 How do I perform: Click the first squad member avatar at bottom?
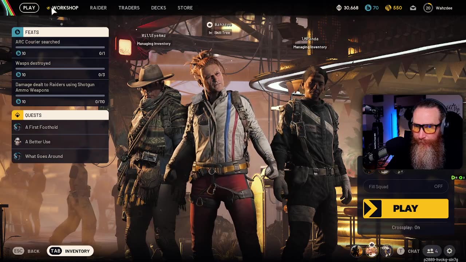[357, 251]
